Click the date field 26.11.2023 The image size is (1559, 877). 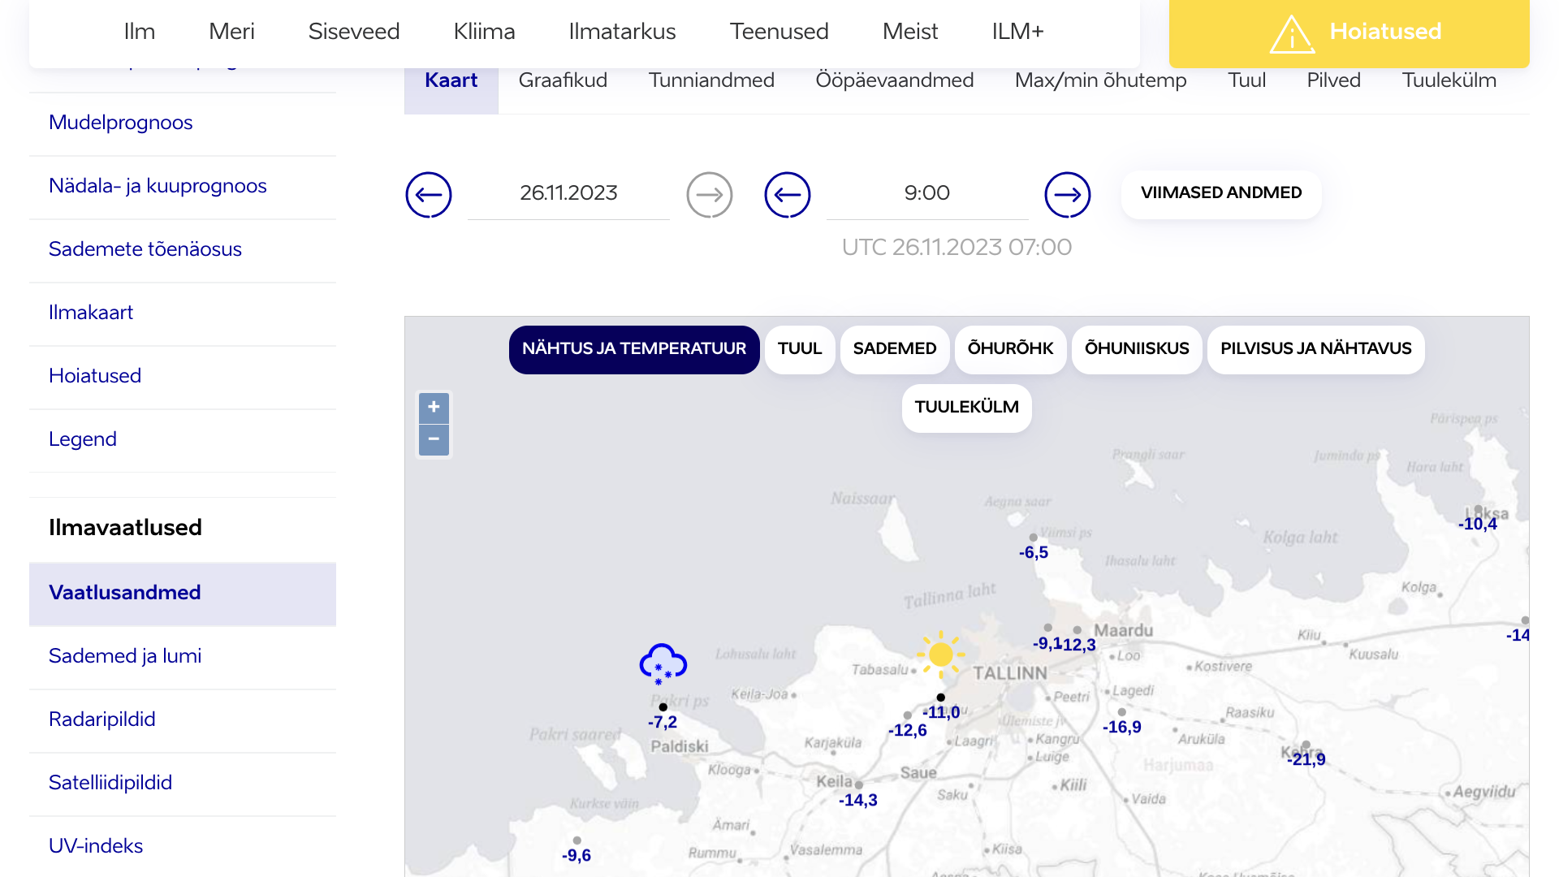click(568, 193)
